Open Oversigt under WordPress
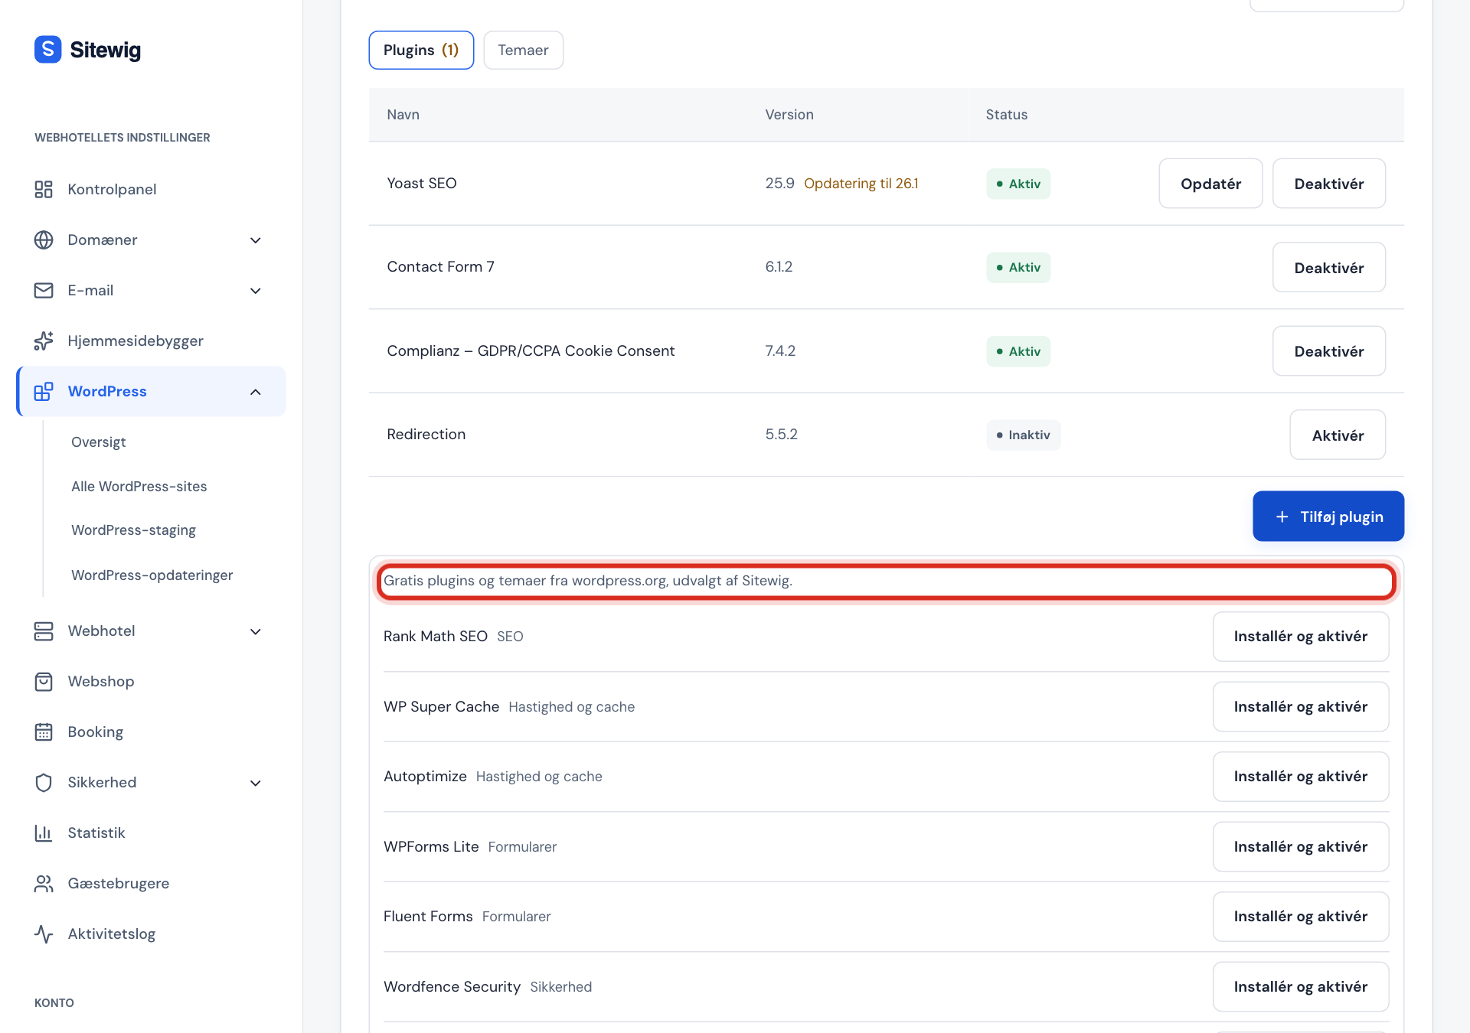This screenshot has height=1033, width=1470. [99, 442]
